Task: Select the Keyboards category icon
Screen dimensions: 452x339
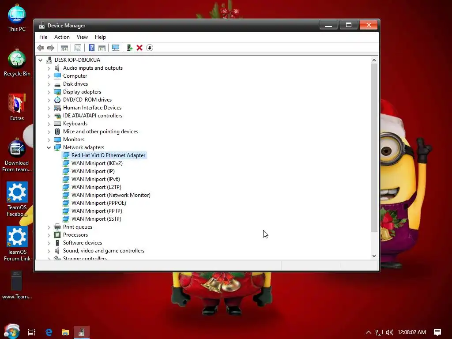Action: [57, 124]
